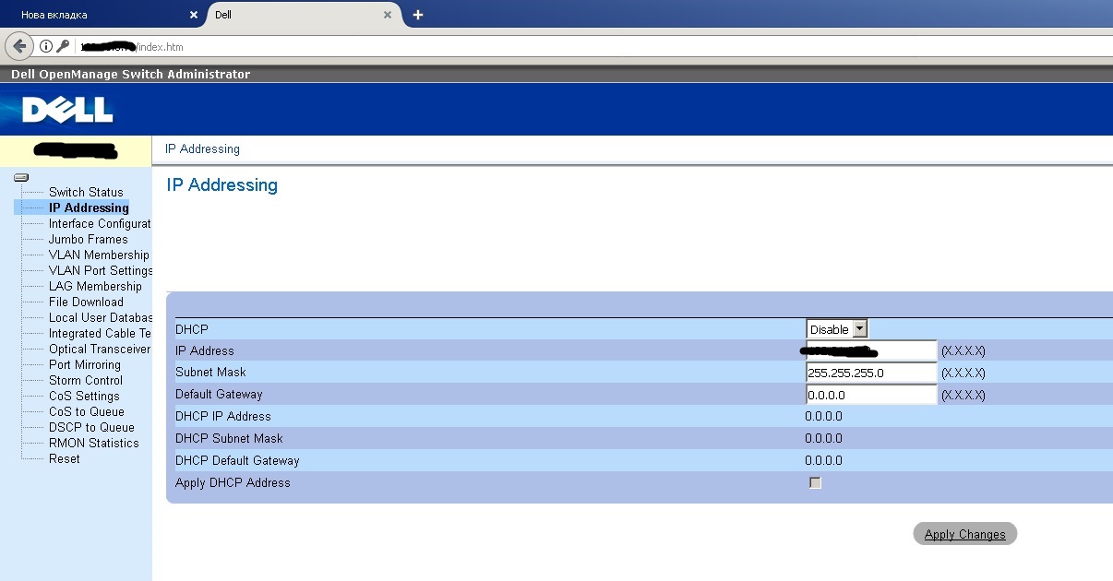Go to RMON Statistics
The width and height of the screenshot is (1113, 581).
pos(94,443)
